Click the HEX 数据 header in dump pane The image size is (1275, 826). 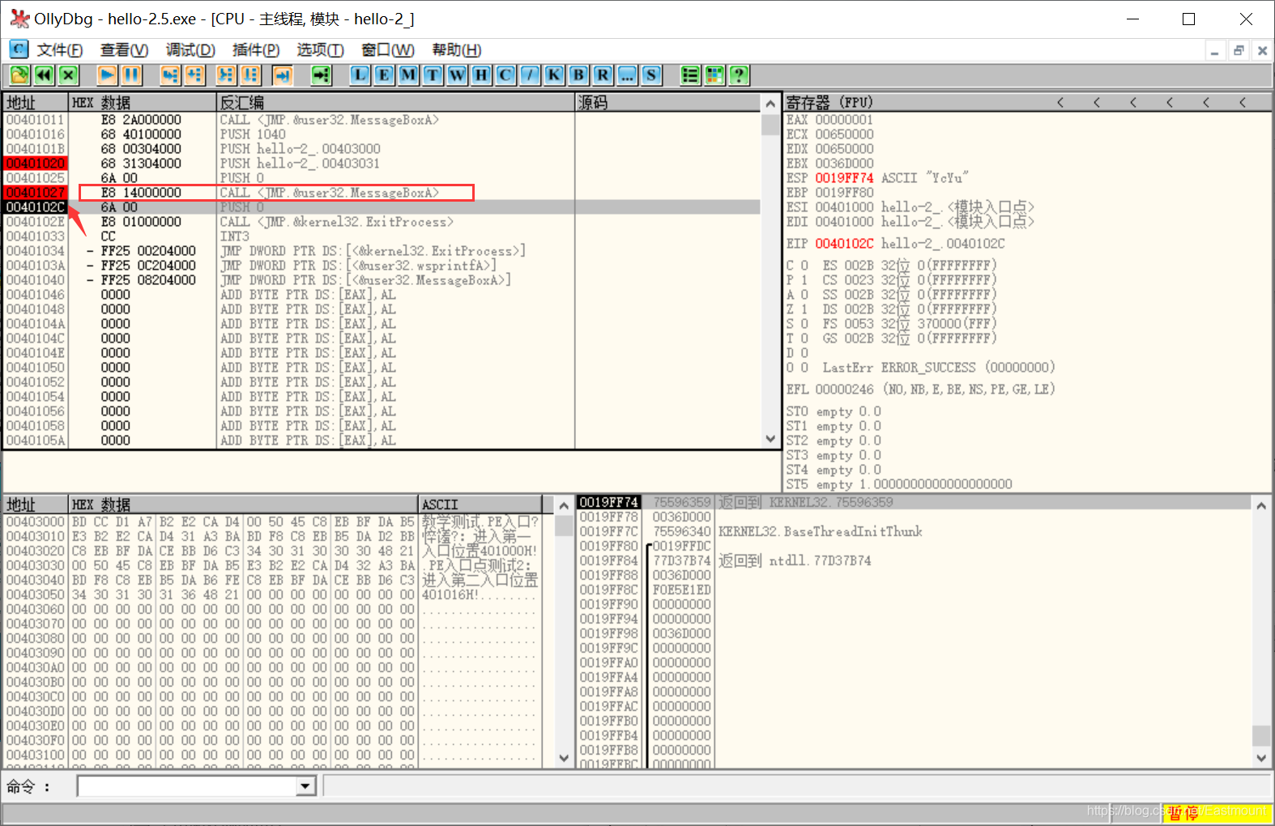243,505
